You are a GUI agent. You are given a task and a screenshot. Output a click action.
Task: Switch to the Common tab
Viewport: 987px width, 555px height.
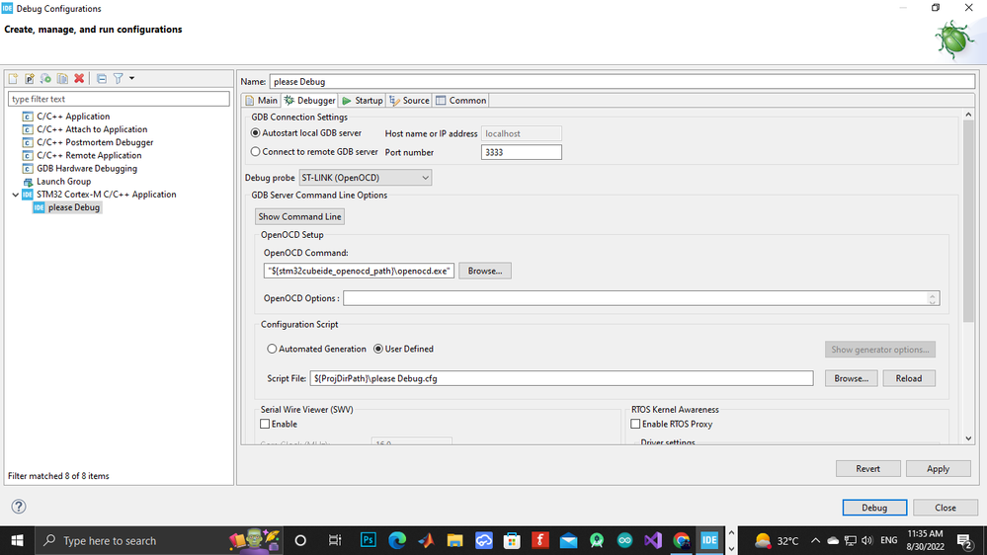click(x=460, y=101)
